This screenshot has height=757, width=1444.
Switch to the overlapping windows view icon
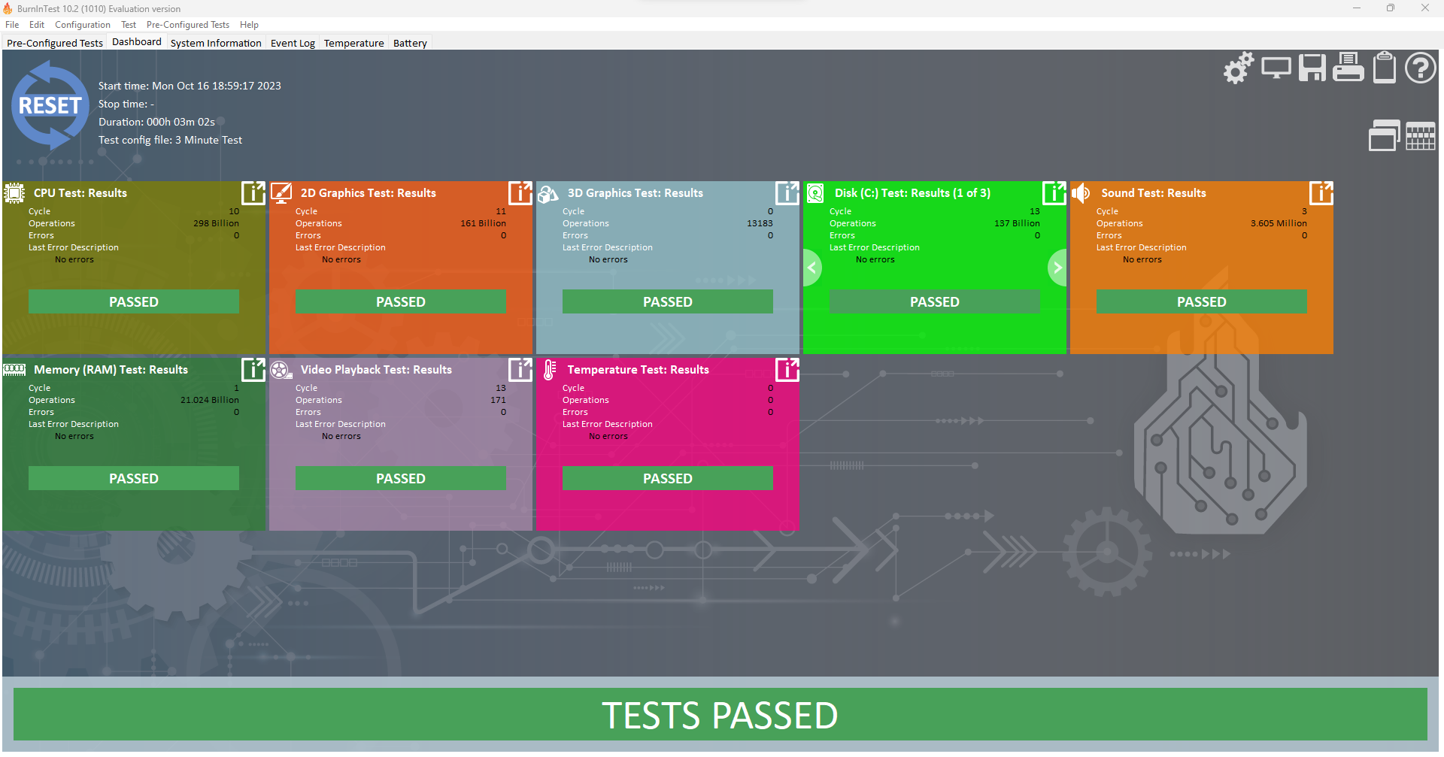click(x=1385, y=135)
